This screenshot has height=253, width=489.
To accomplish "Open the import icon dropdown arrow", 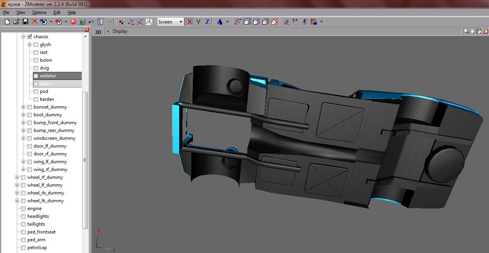I will [51, 22].
